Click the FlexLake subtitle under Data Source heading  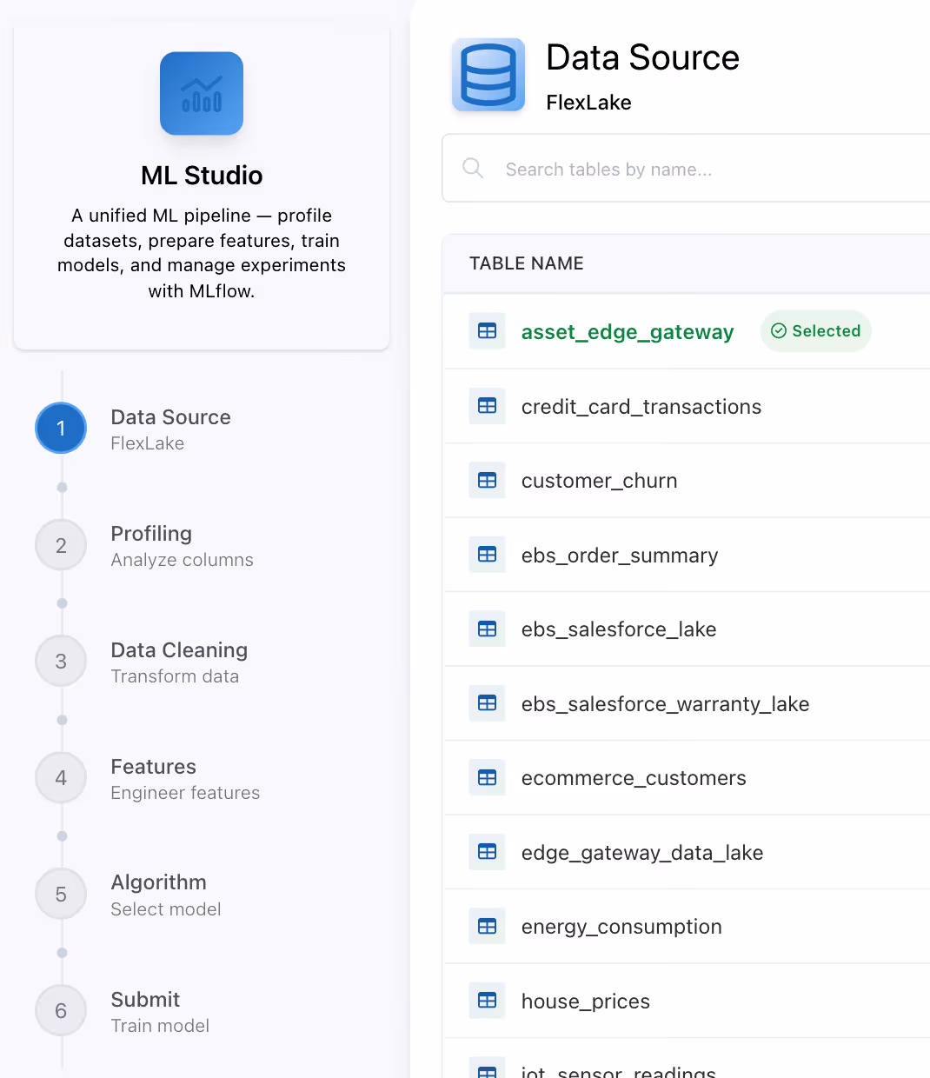click(589, 103)
